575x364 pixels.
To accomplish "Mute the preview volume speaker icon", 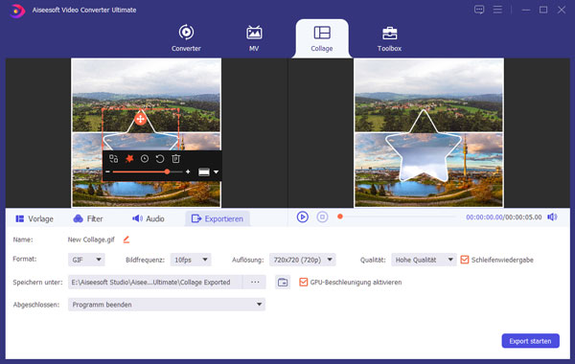I will (x=552, y=217).
